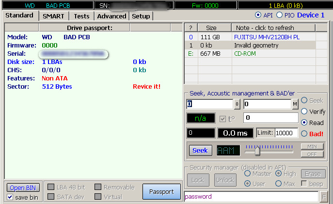The height and width of the screenshot is (204, 333).
Task: Click the ? column header
Action: click(191, 28)
